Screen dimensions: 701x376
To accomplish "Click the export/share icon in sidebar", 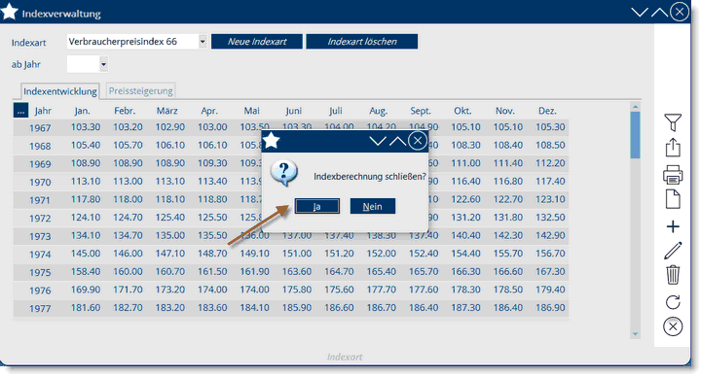I will coord(673,148).
